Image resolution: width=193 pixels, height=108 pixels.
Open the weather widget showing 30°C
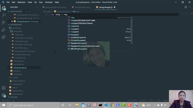(146, 105)
